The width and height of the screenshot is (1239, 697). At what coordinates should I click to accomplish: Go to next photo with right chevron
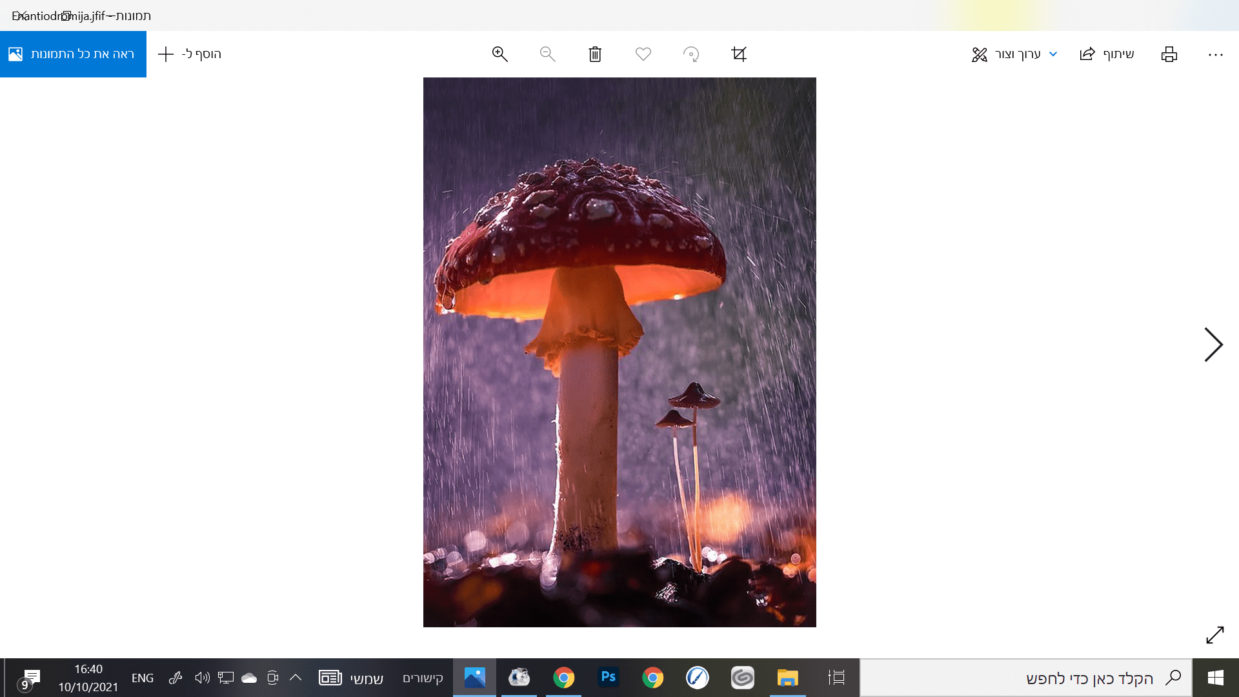(1213, 345)
